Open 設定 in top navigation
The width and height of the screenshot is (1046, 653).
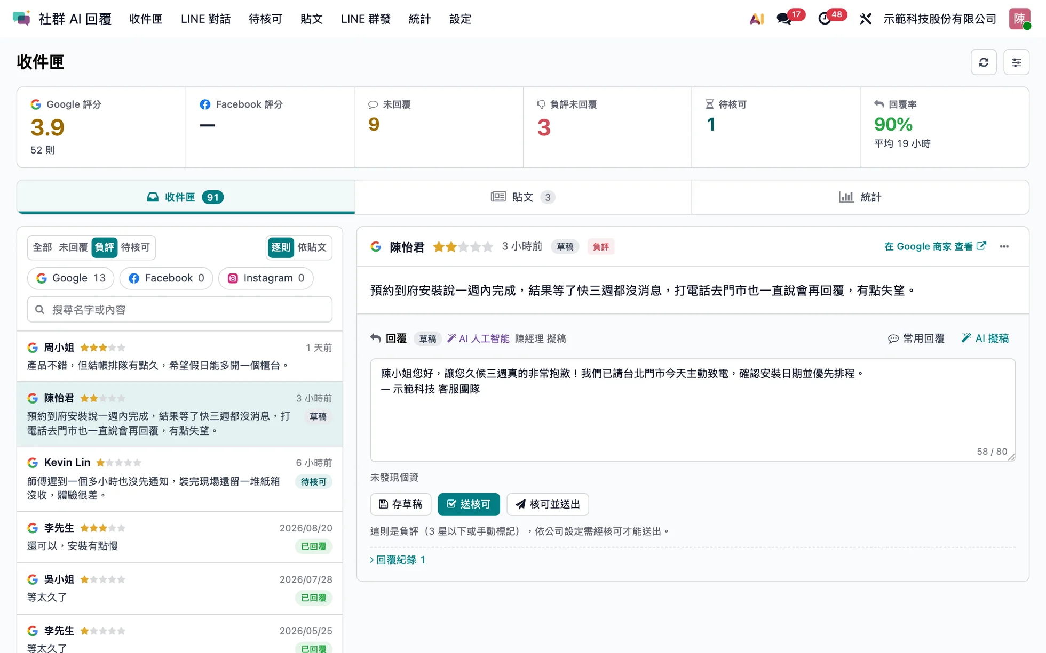click(x=460, y=19)
